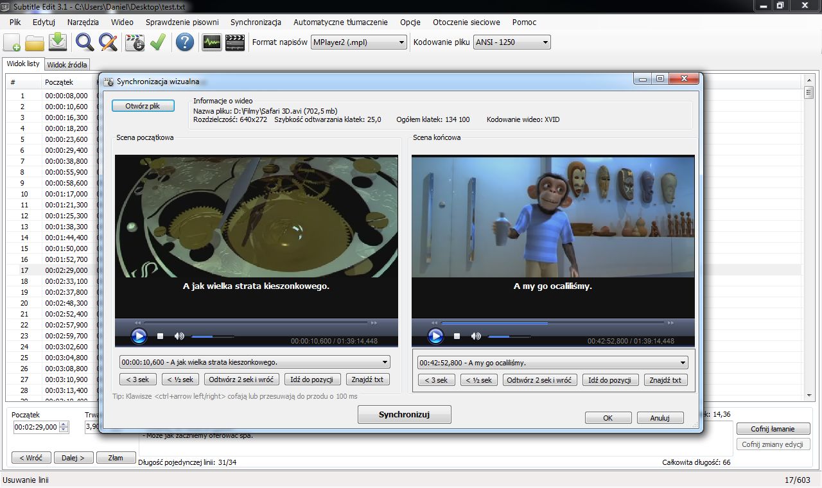Click the Początek time input field
The image size is (822, 488).
pyautogui.click(x=36, y=428)
